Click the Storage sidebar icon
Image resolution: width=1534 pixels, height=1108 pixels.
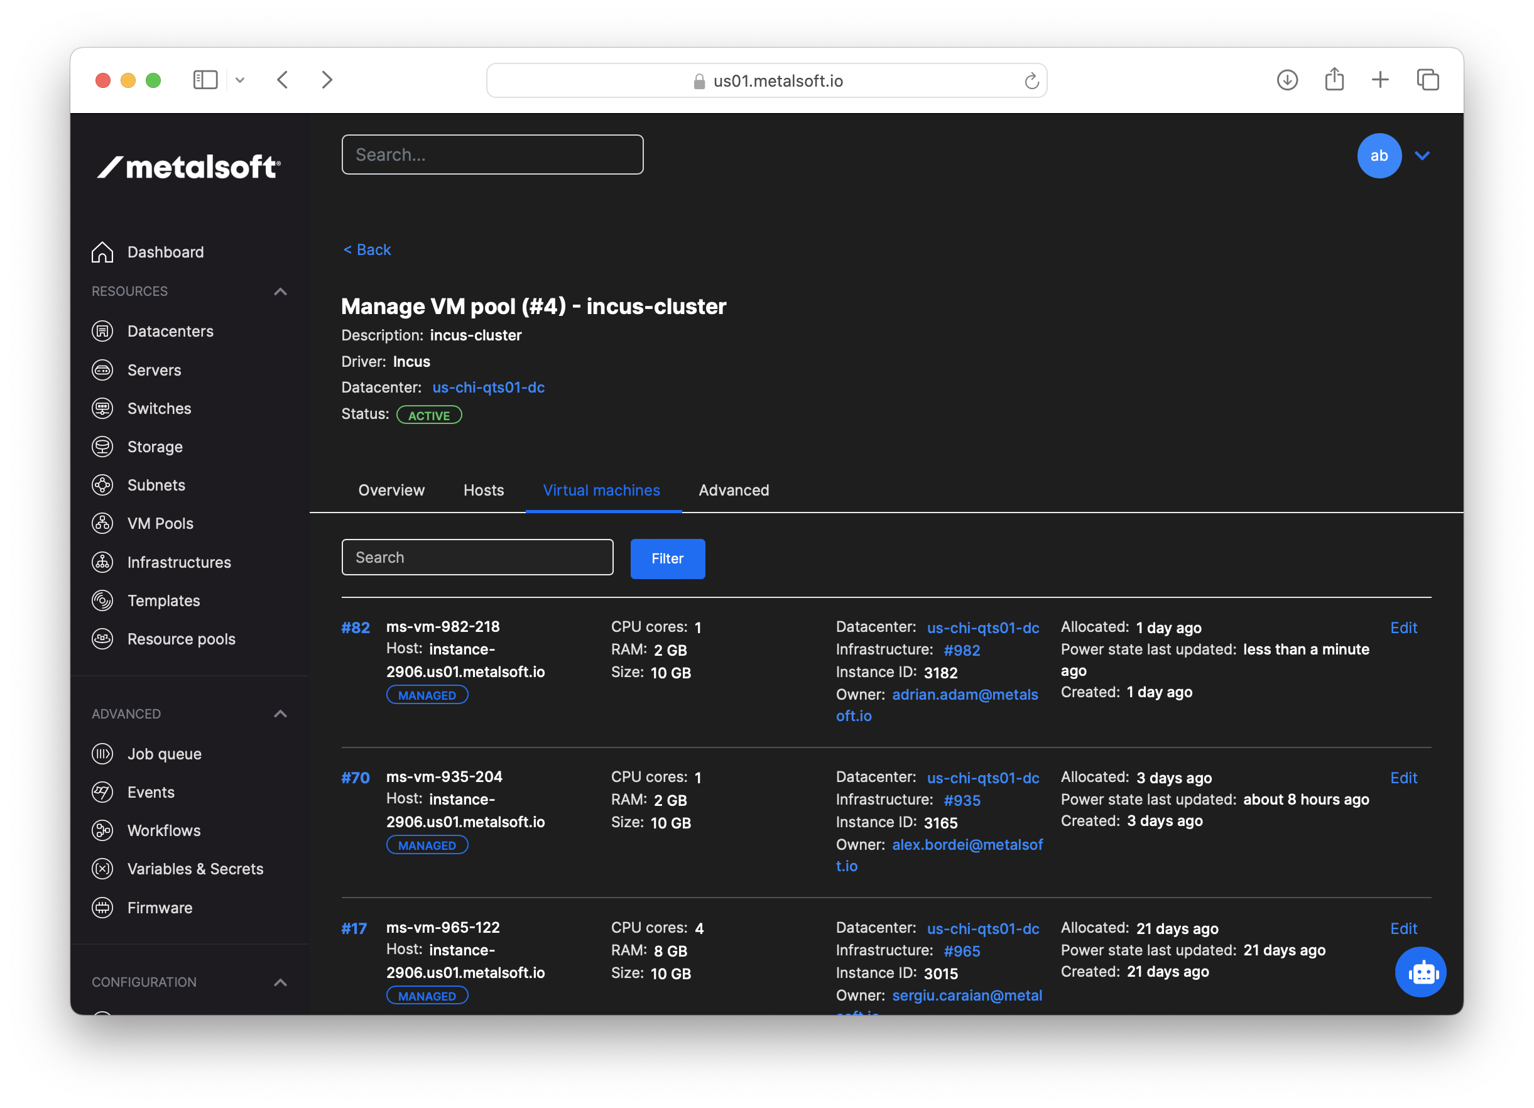click(102, 447)
